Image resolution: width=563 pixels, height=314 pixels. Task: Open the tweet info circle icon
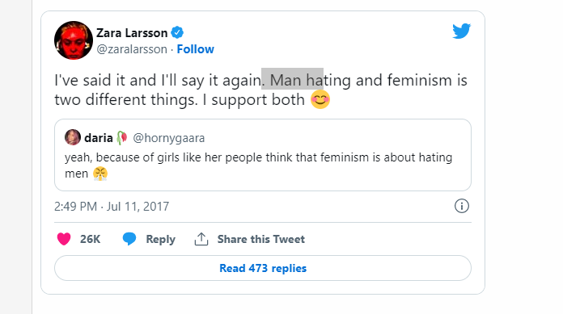pyautogui.click(x=461, y=206)
